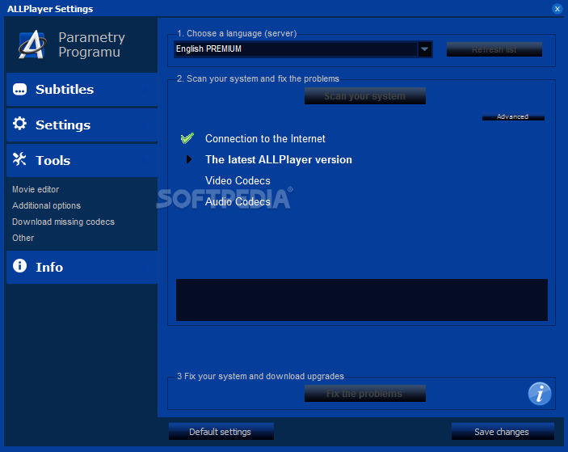Collapse the Tools section chevron
Image resolution: width=568 pixels, height=452 pixels.
coord(145,161)
